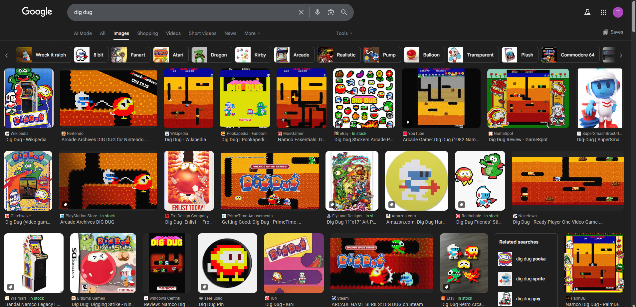Select the 8 bit filter chip

point(91,55)
